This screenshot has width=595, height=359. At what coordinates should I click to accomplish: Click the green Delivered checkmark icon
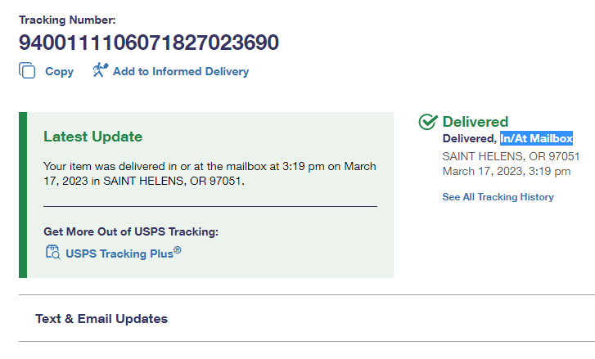(427, 122)
